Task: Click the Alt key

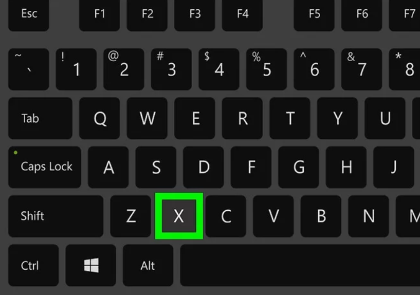Action: [148, 265]
